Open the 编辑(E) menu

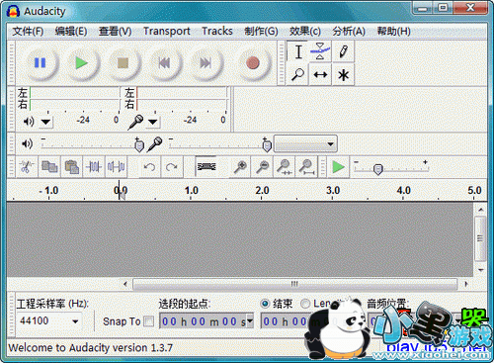pyautogui.click(x=71, y=32)
